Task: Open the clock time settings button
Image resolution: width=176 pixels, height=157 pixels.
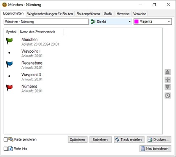Action: click(168, 95)
